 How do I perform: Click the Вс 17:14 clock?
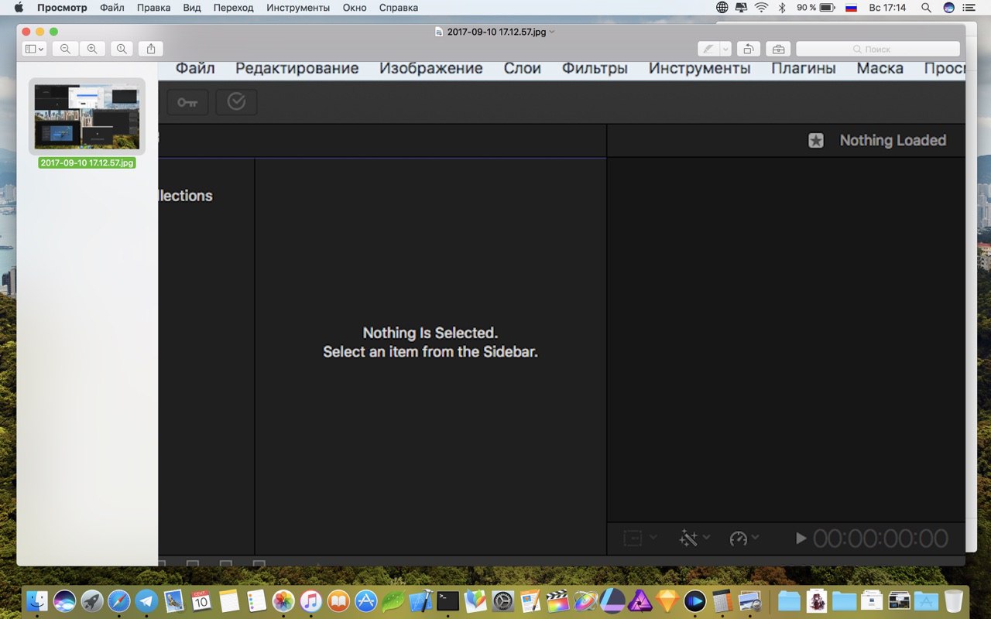[887, 8]
